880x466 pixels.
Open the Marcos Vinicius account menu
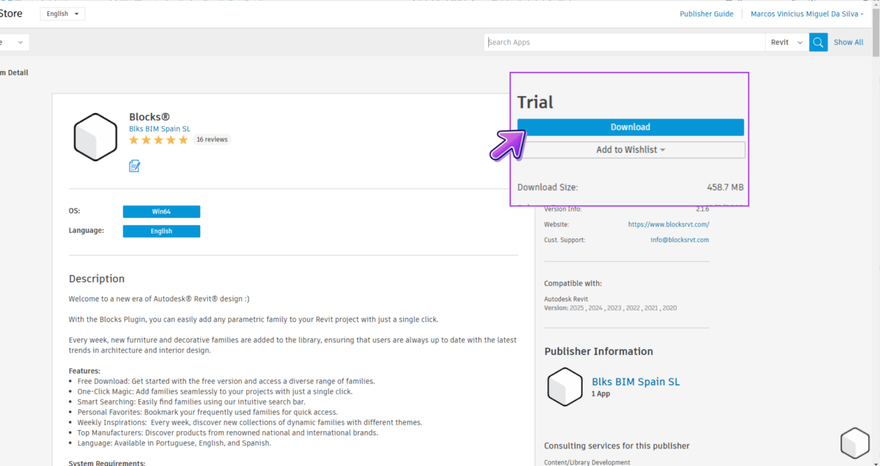(806, 13)
